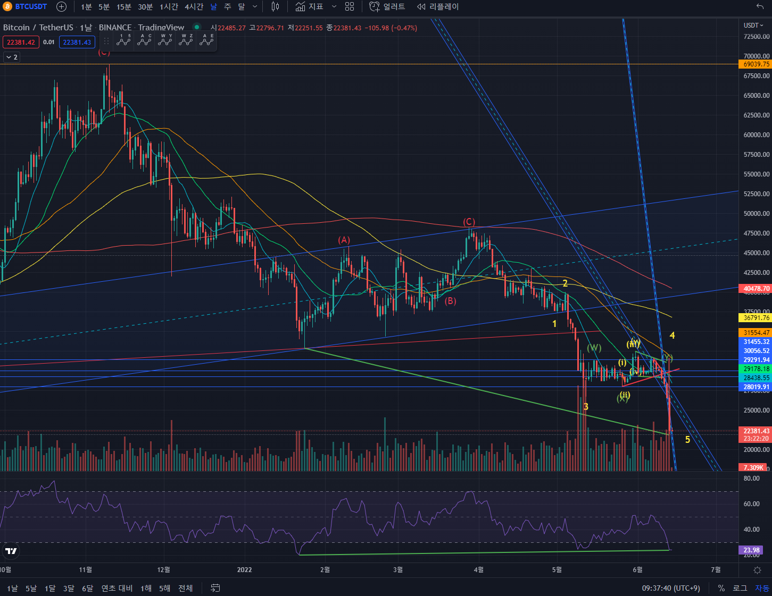The image size is (772, 596).
Task: Select the red (B) wave label
Action: coord(450,301)
